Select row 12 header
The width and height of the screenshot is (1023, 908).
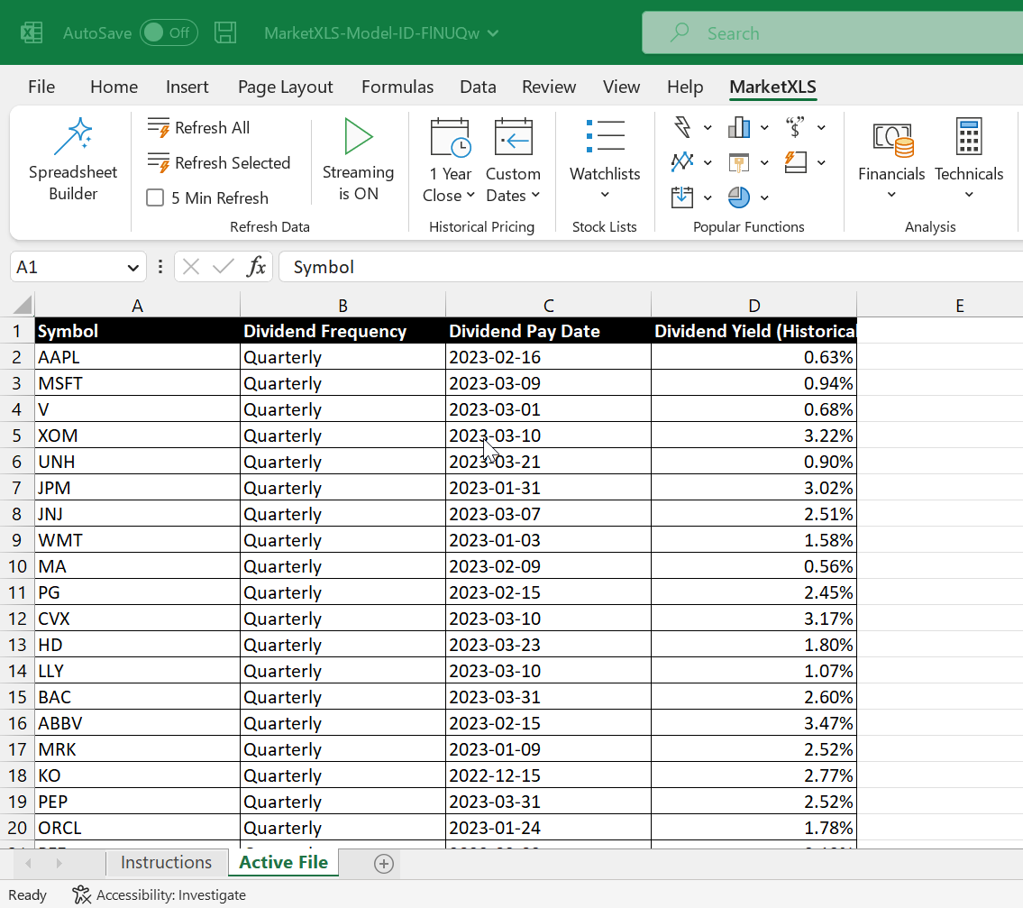[x=17, y=619]
